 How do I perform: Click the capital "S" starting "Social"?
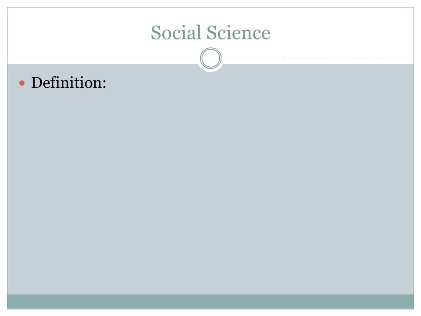tap(156, 32)
